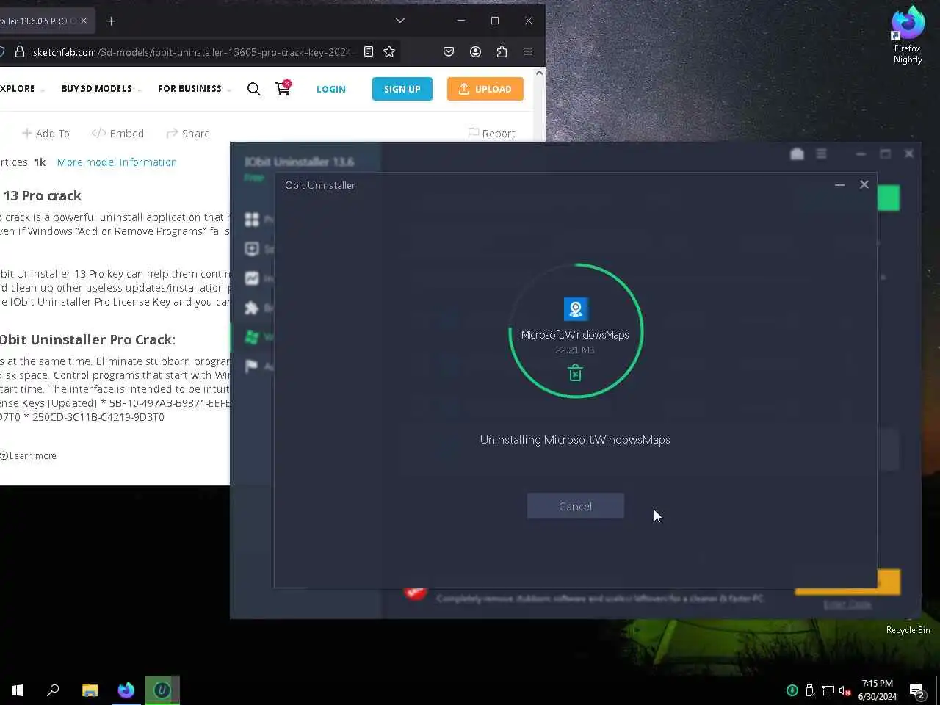The image size is (940, 705).
Task: Open Firefox extensions puzzle icon
Action: click(x=502, y=51)
